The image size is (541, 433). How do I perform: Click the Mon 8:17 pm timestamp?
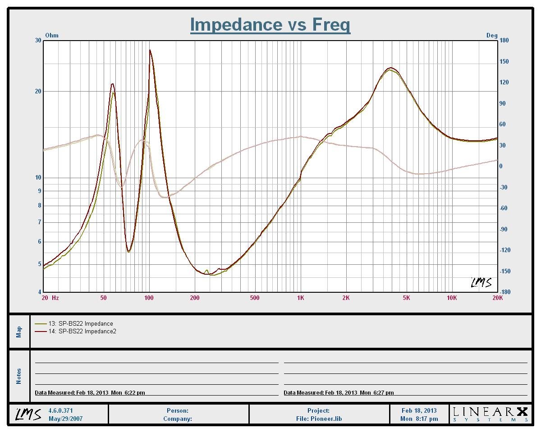(x=419, y=419)
